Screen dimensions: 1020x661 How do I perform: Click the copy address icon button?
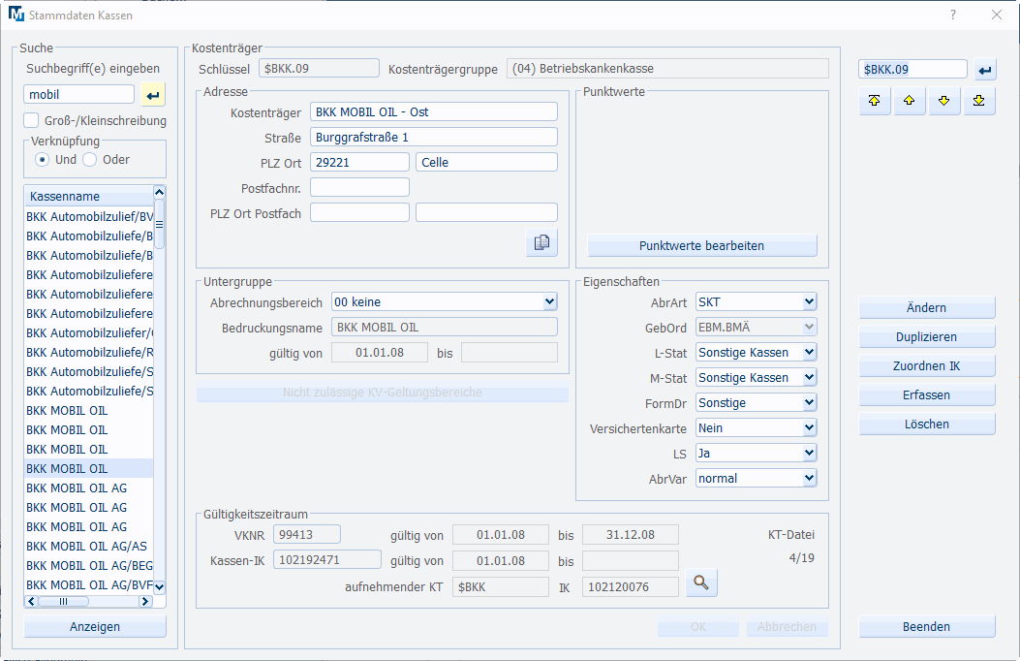(541, 243)
